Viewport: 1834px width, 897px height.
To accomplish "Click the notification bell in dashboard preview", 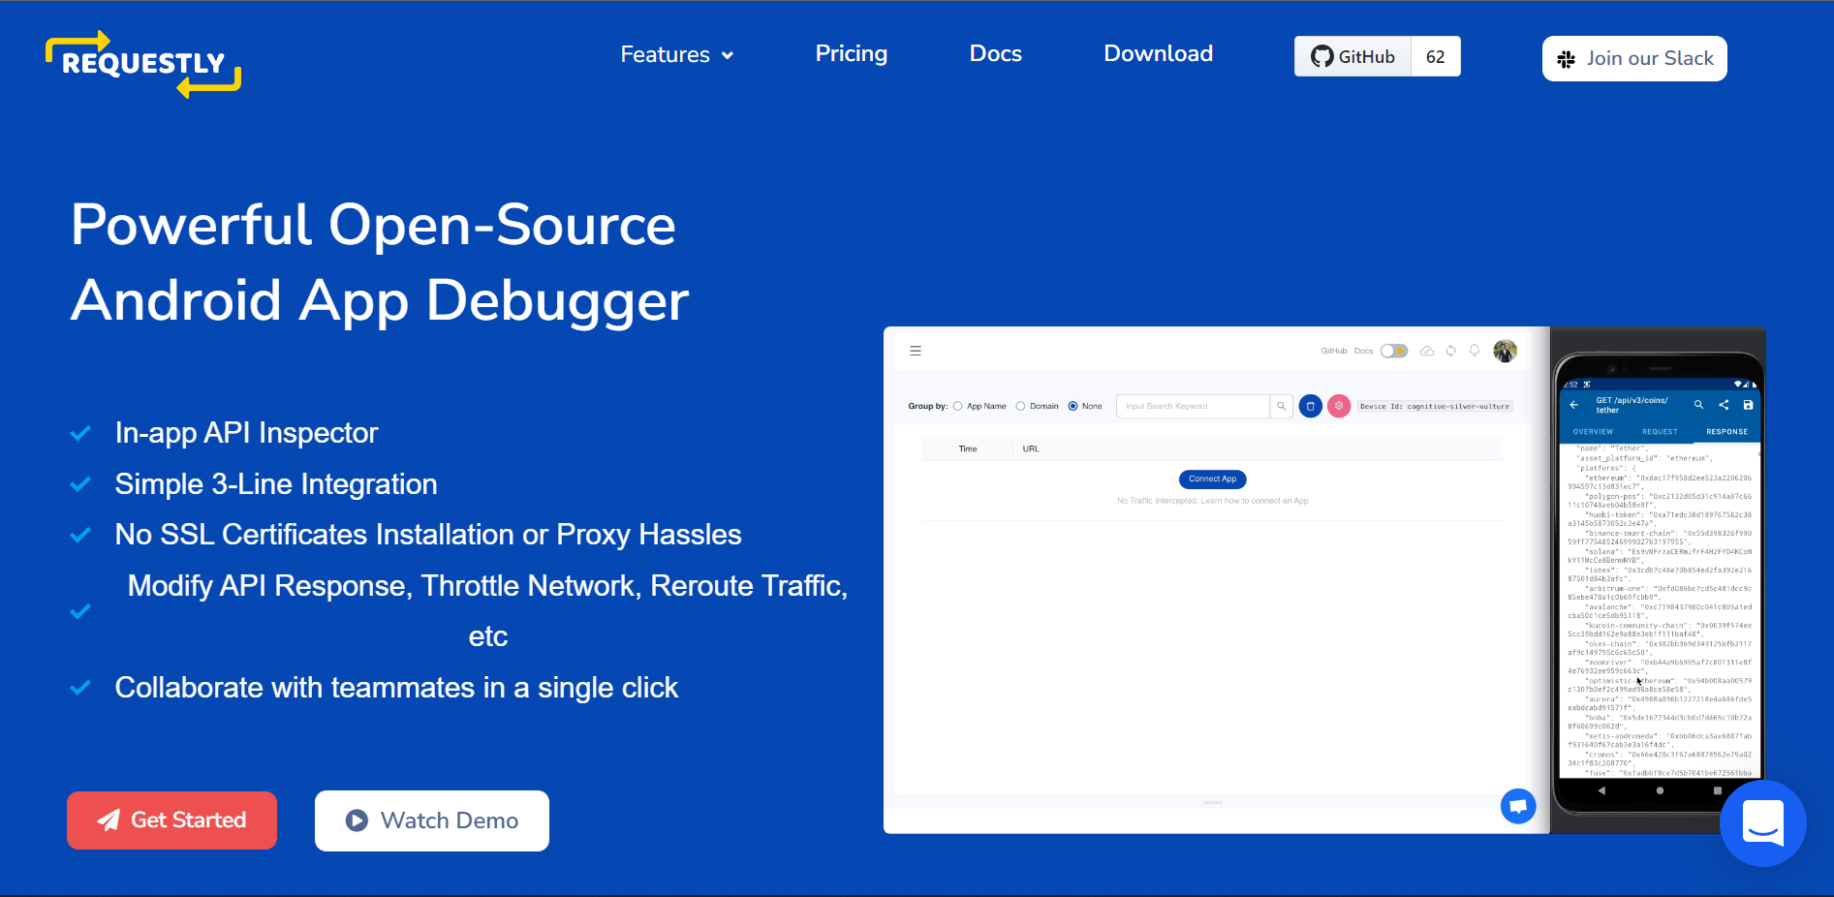I will 1475,351.
